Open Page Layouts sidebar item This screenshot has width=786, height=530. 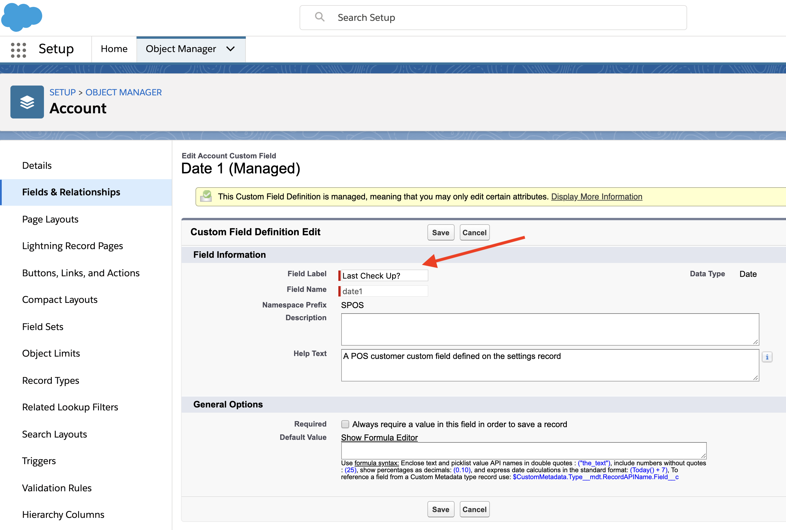coord(50,219)
